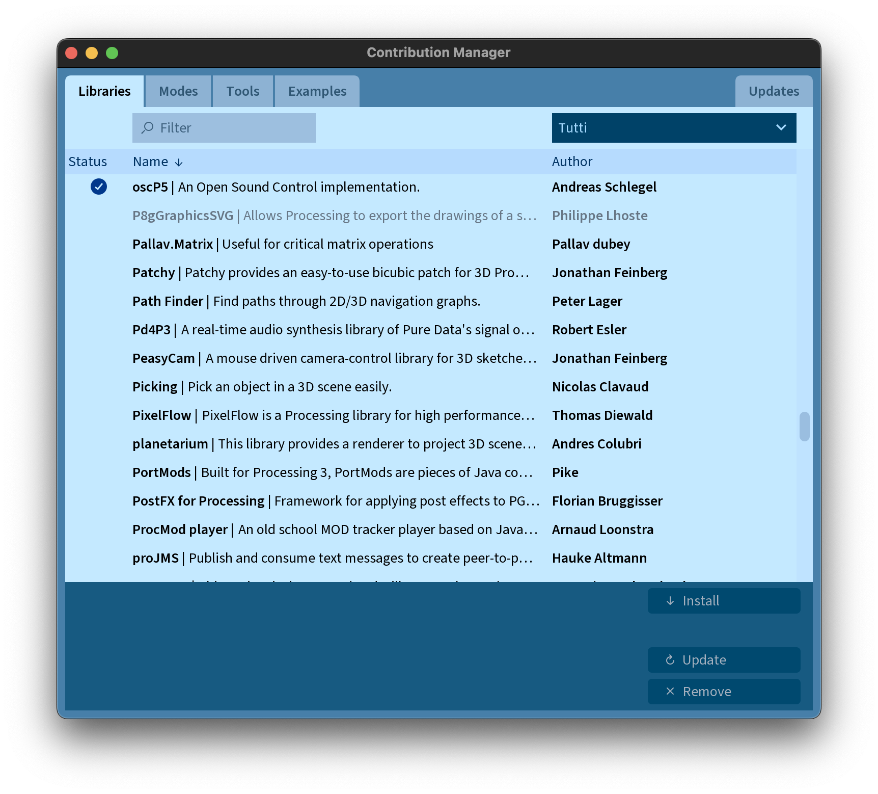Close the Contribution Manager window
Viewport: 878px width, 794px height.
pos(71,53)
